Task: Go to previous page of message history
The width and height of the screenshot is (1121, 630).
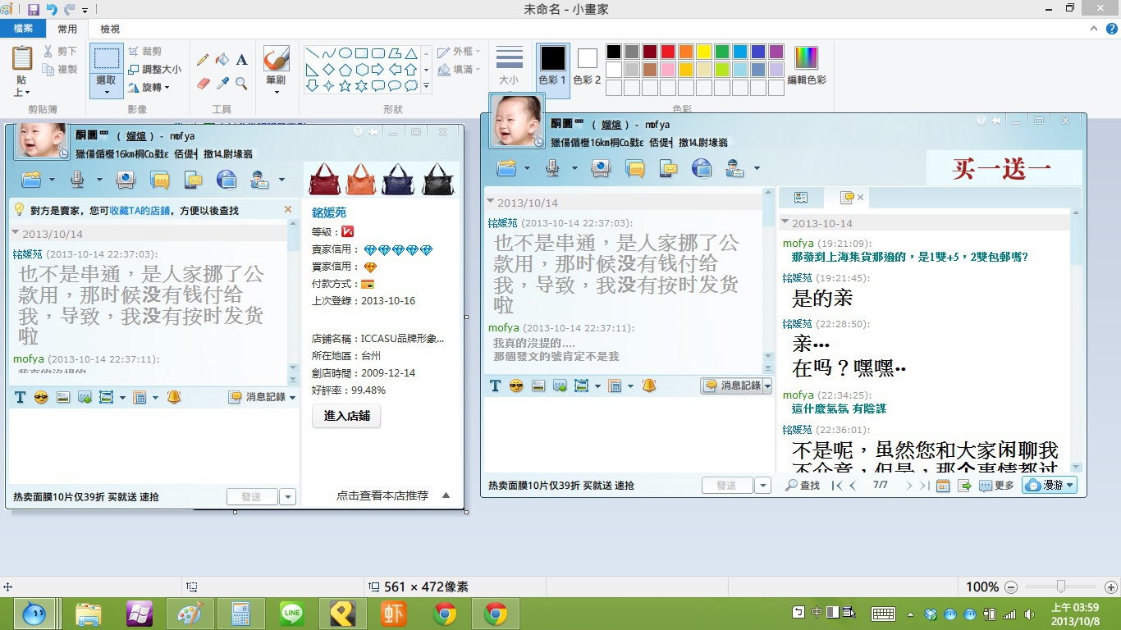Action: (x=853, y=486)
